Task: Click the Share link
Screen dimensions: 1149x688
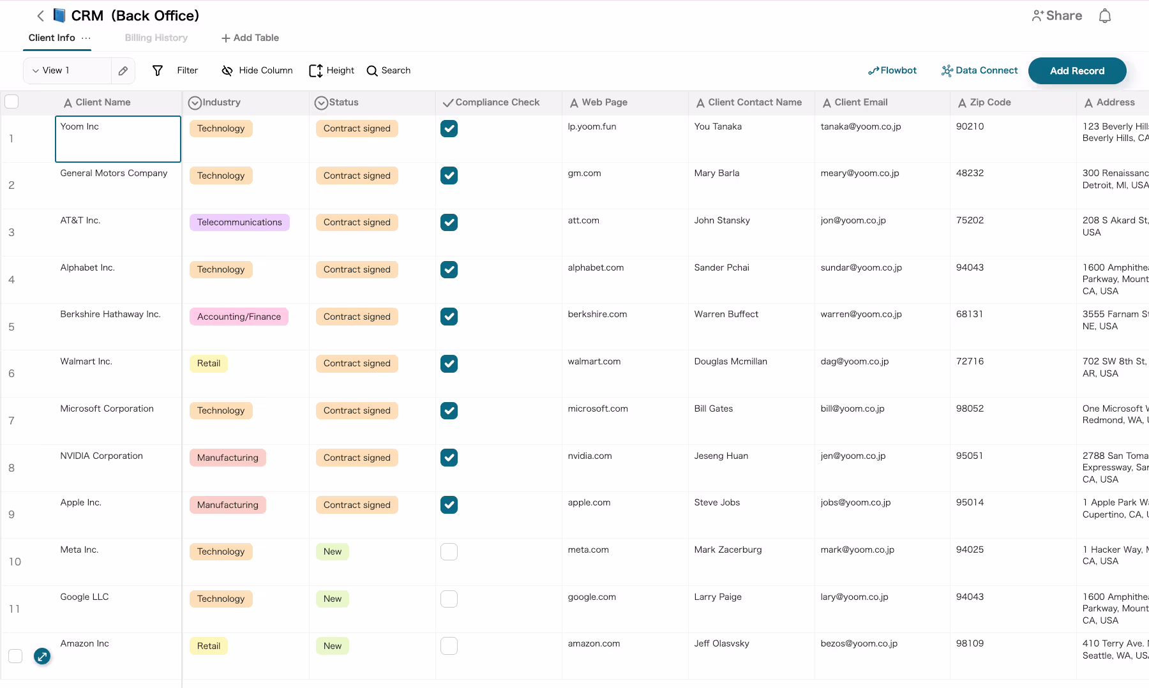Action: (x=1056, y=15)
